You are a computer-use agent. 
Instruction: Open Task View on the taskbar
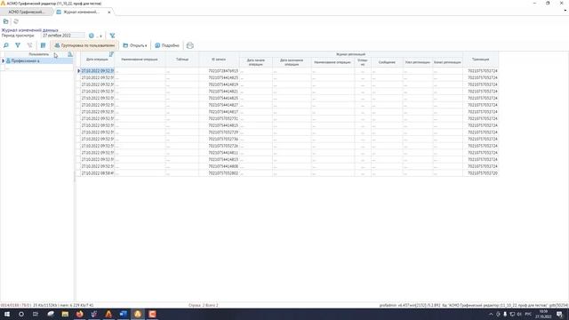[36, 314]
